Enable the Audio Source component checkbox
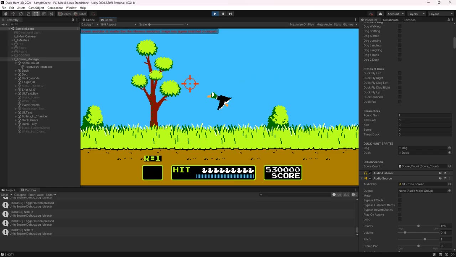Image resolution: width=456 pixels, height=257 pixels. 370,178
